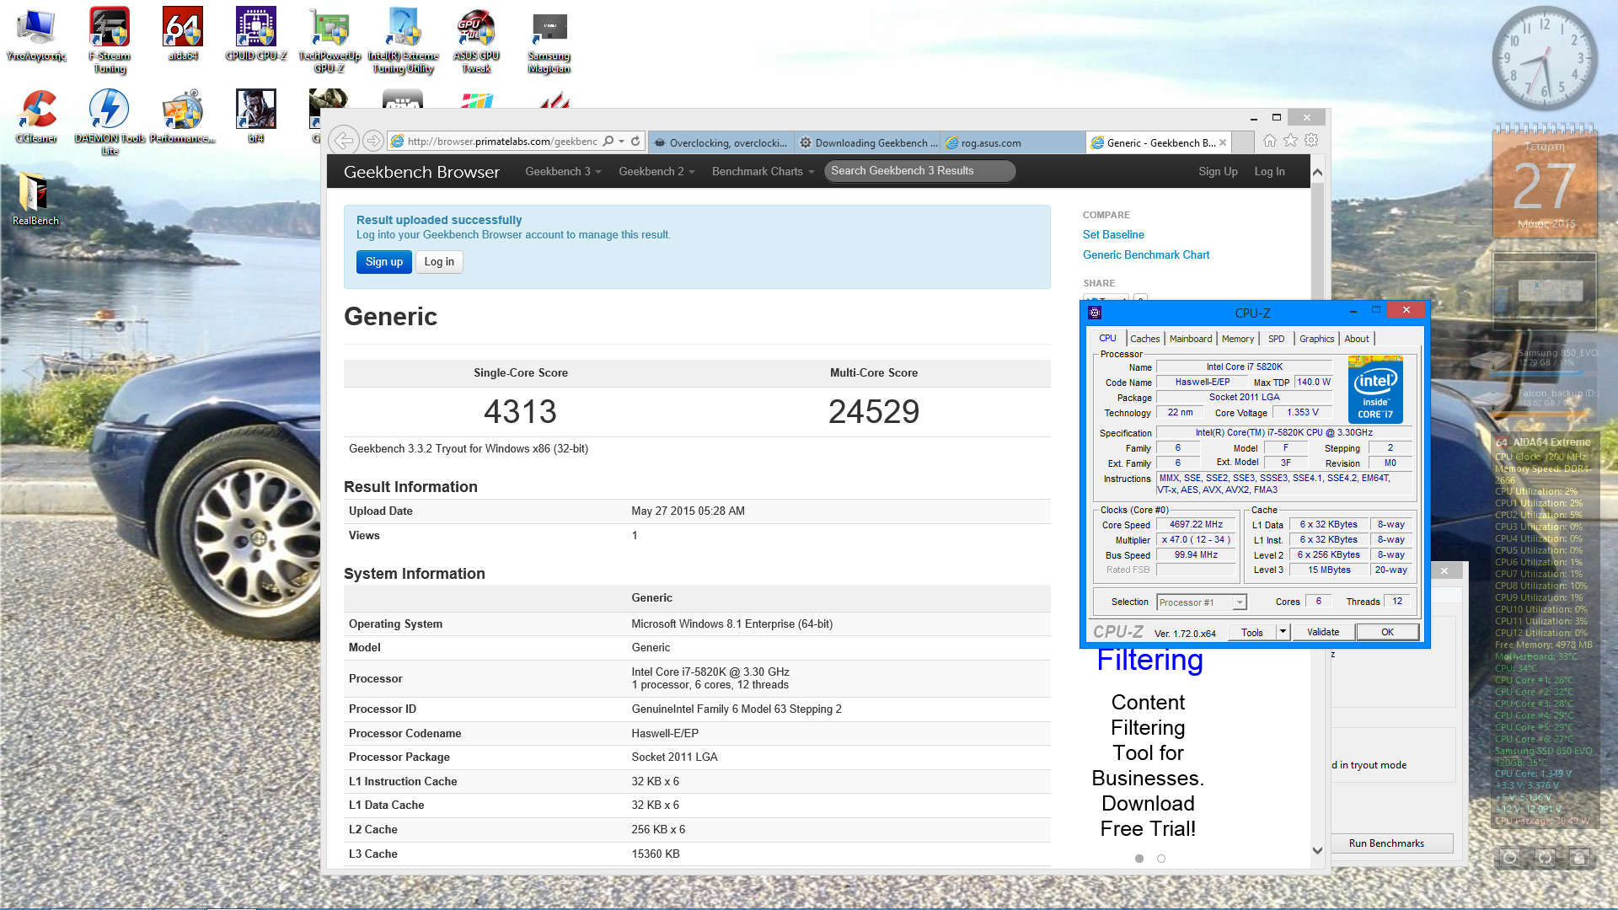Click the calendar gadget showing 27
This screenshot has height=910, width=1618.
coord(1545,182)
